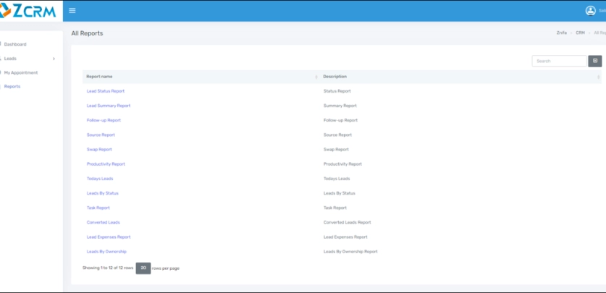Click the ZCRM logo
Screen dimensions: 606x293
coord(29,11)
